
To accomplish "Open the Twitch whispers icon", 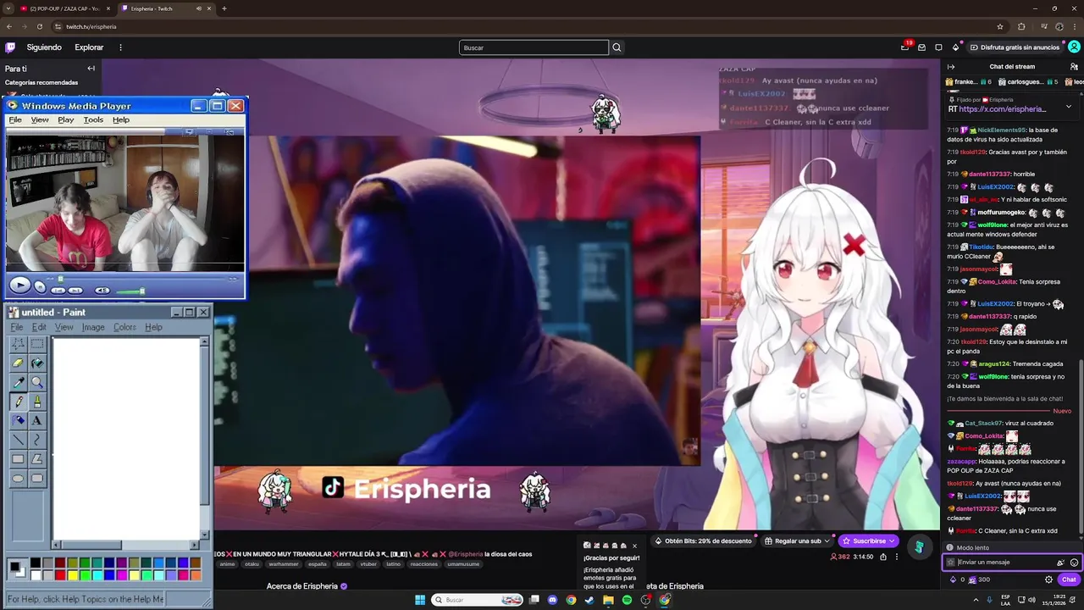I will 938,47.
